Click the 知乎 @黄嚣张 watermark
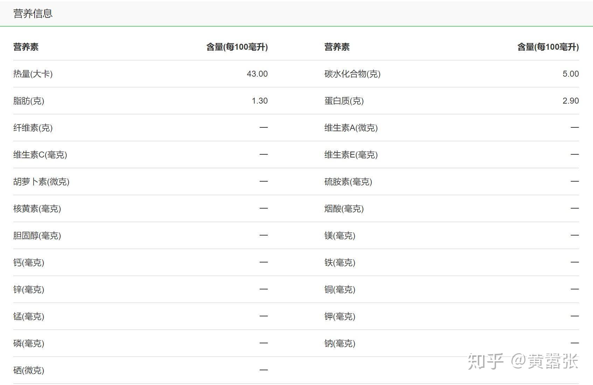 (522, 361)
